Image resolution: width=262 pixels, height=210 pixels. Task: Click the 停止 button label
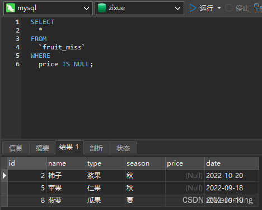[x=242, y=8]
